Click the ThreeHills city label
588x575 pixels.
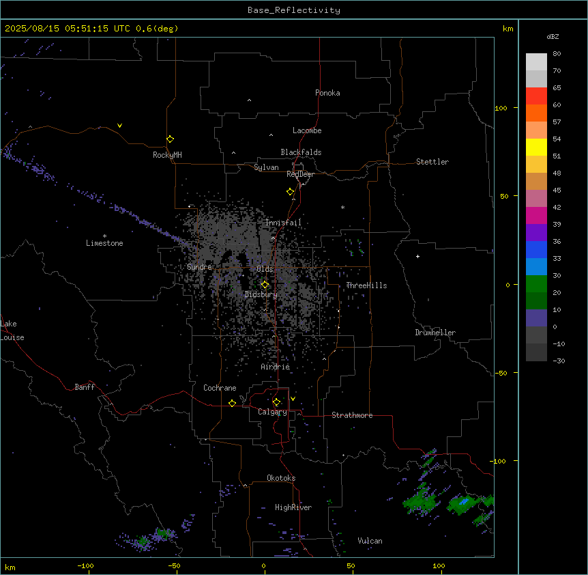[x=366, y=285]
